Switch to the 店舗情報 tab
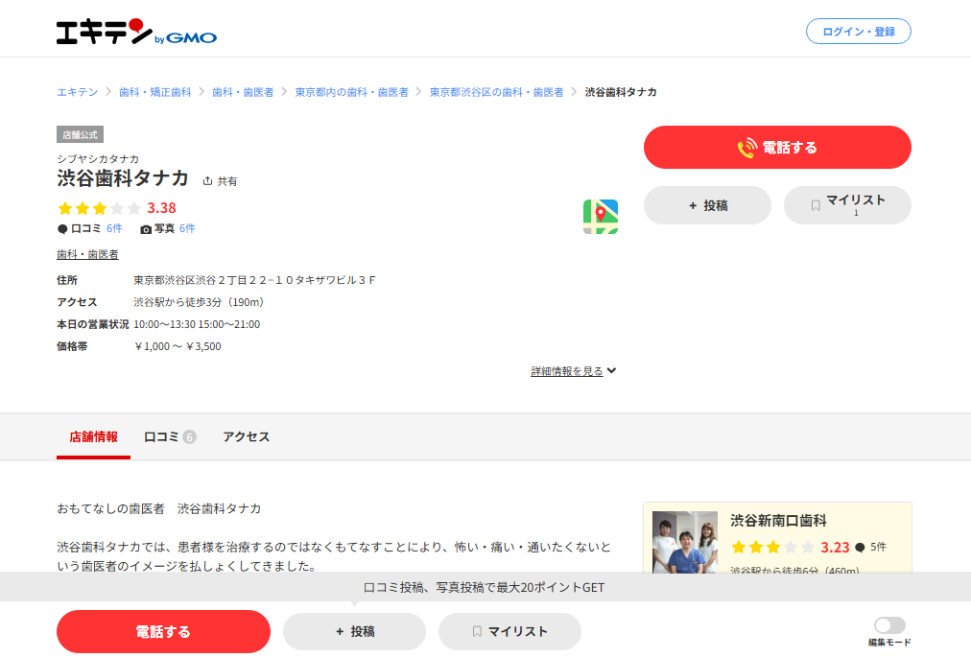Screen dimensions: 971x657 click(93, 437)
